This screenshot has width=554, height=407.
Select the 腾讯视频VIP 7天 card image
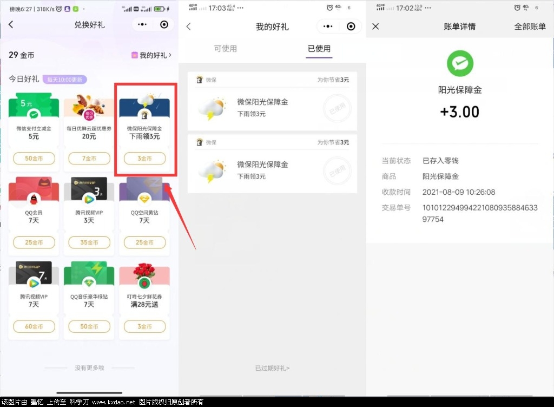tap(34, 274)
